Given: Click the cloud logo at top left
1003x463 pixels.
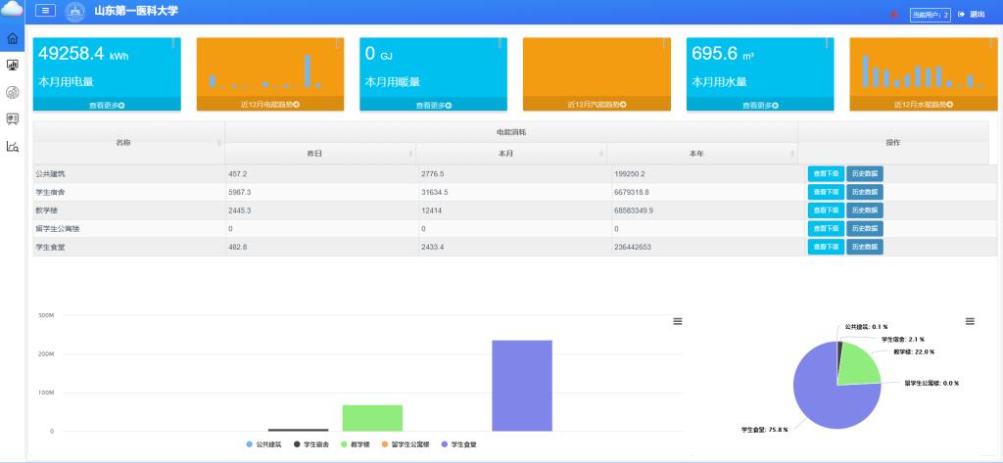Looking at the screenshot, I should 13,10.
